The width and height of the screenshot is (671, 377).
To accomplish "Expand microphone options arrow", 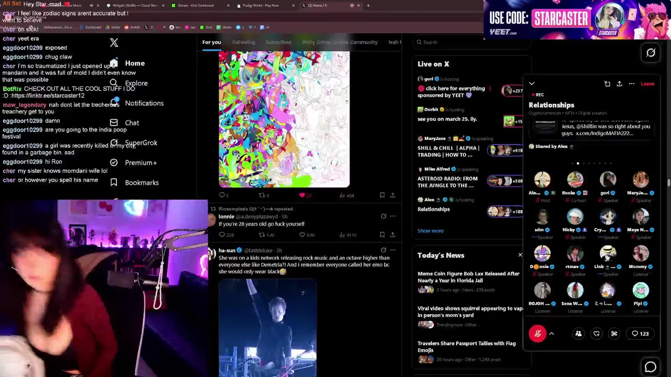I will click(551, 334).
